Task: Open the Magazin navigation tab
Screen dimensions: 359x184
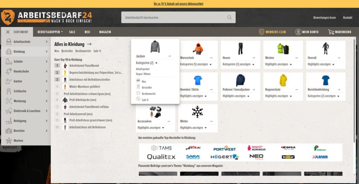Action: tap(105, 32)
